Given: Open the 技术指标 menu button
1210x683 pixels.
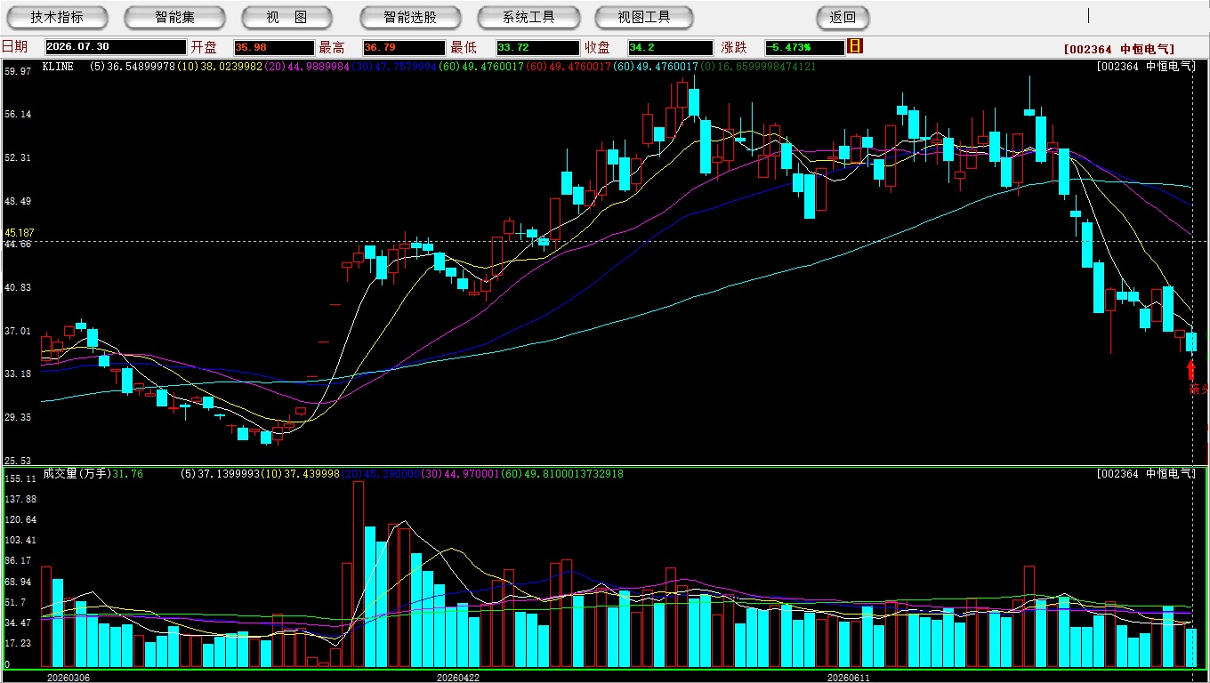Looking at the screenshot, I should point(57,17).
